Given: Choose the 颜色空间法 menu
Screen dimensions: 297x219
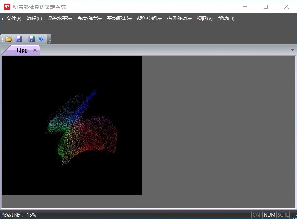Looking at the screenshot, I should [149, 18].
